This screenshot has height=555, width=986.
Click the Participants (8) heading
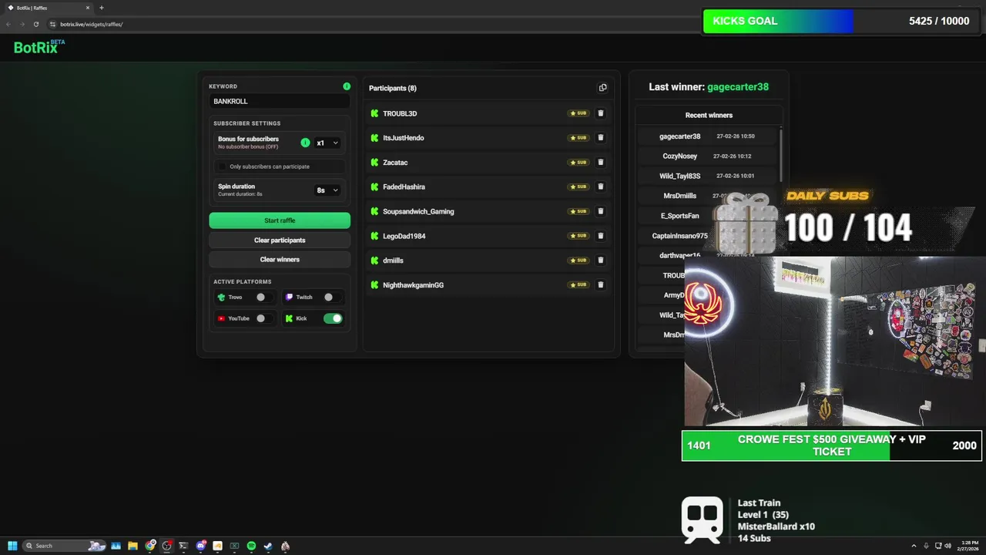393,88
